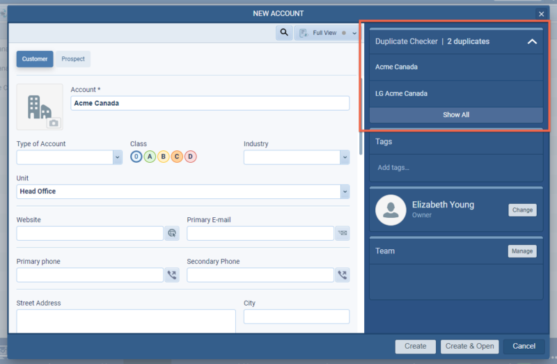Collapse the Duplicate Checker panel
This screenshot has width=557, height=364.
click(x=532, y=42)
